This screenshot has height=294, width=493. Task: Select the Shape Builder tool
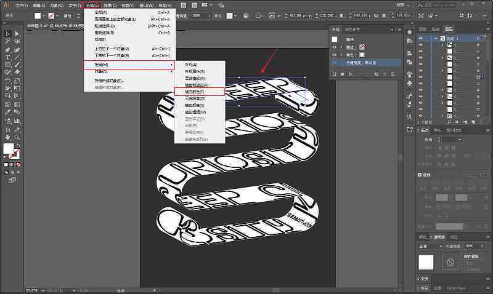click(8, 97)
